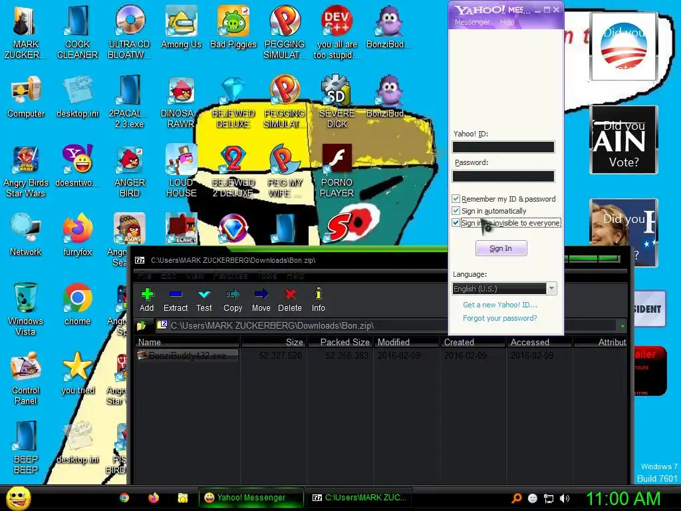
Task: Click the Password input field
Action: pyautogui.click(x=503, y=176)
